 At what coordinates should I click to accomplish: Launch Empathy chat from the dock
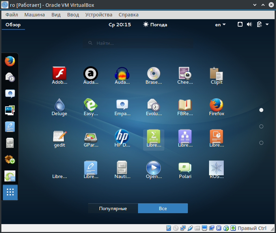10,94
